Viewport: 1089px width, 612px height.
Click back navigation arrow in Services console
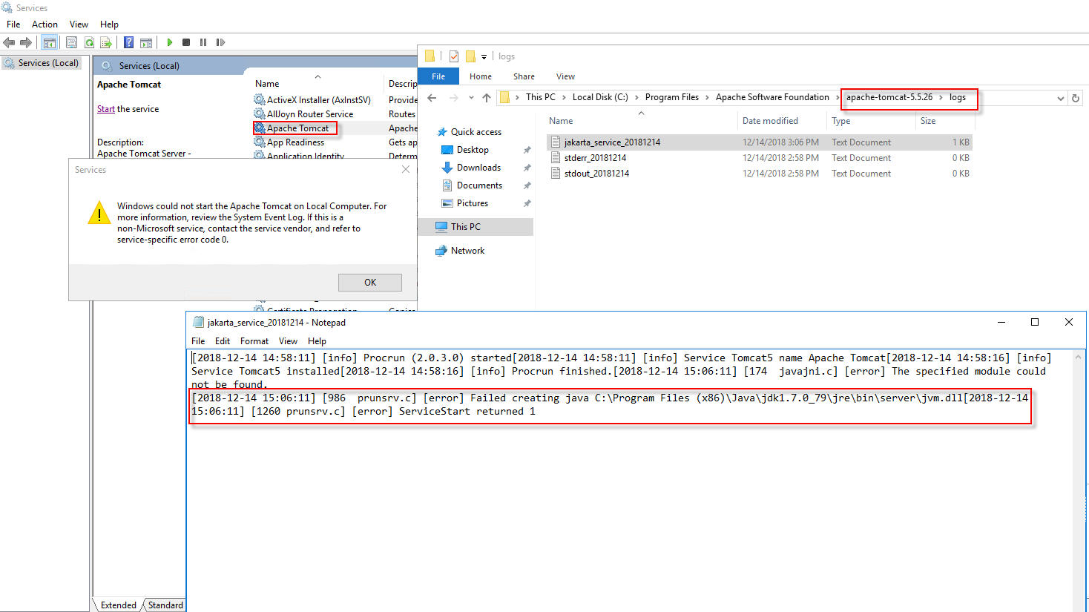pos(8,42)
